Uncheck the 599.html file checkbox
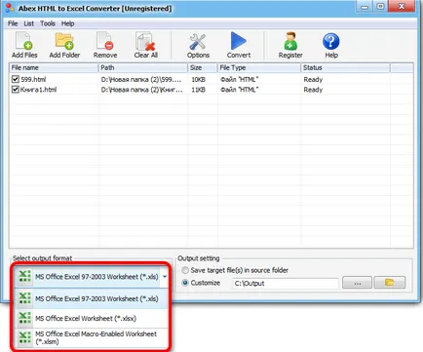Screen dimensions: 423x352 coord(16,79)
